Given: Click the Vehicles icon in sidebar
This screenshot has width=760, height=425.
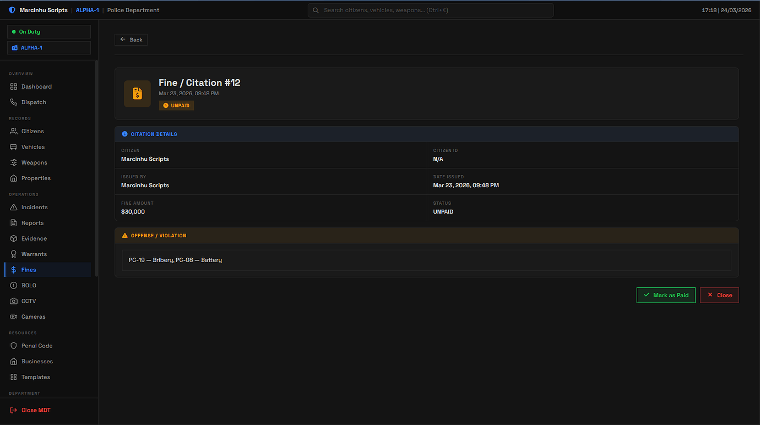Looking at the screenshot, I should pos(14,147).
